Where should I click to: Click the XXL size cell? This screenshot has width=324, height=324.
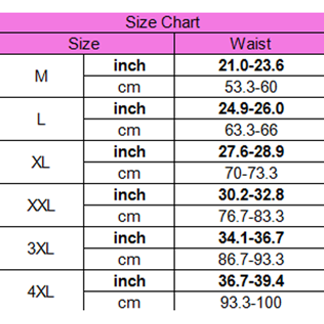pos(41,206)
